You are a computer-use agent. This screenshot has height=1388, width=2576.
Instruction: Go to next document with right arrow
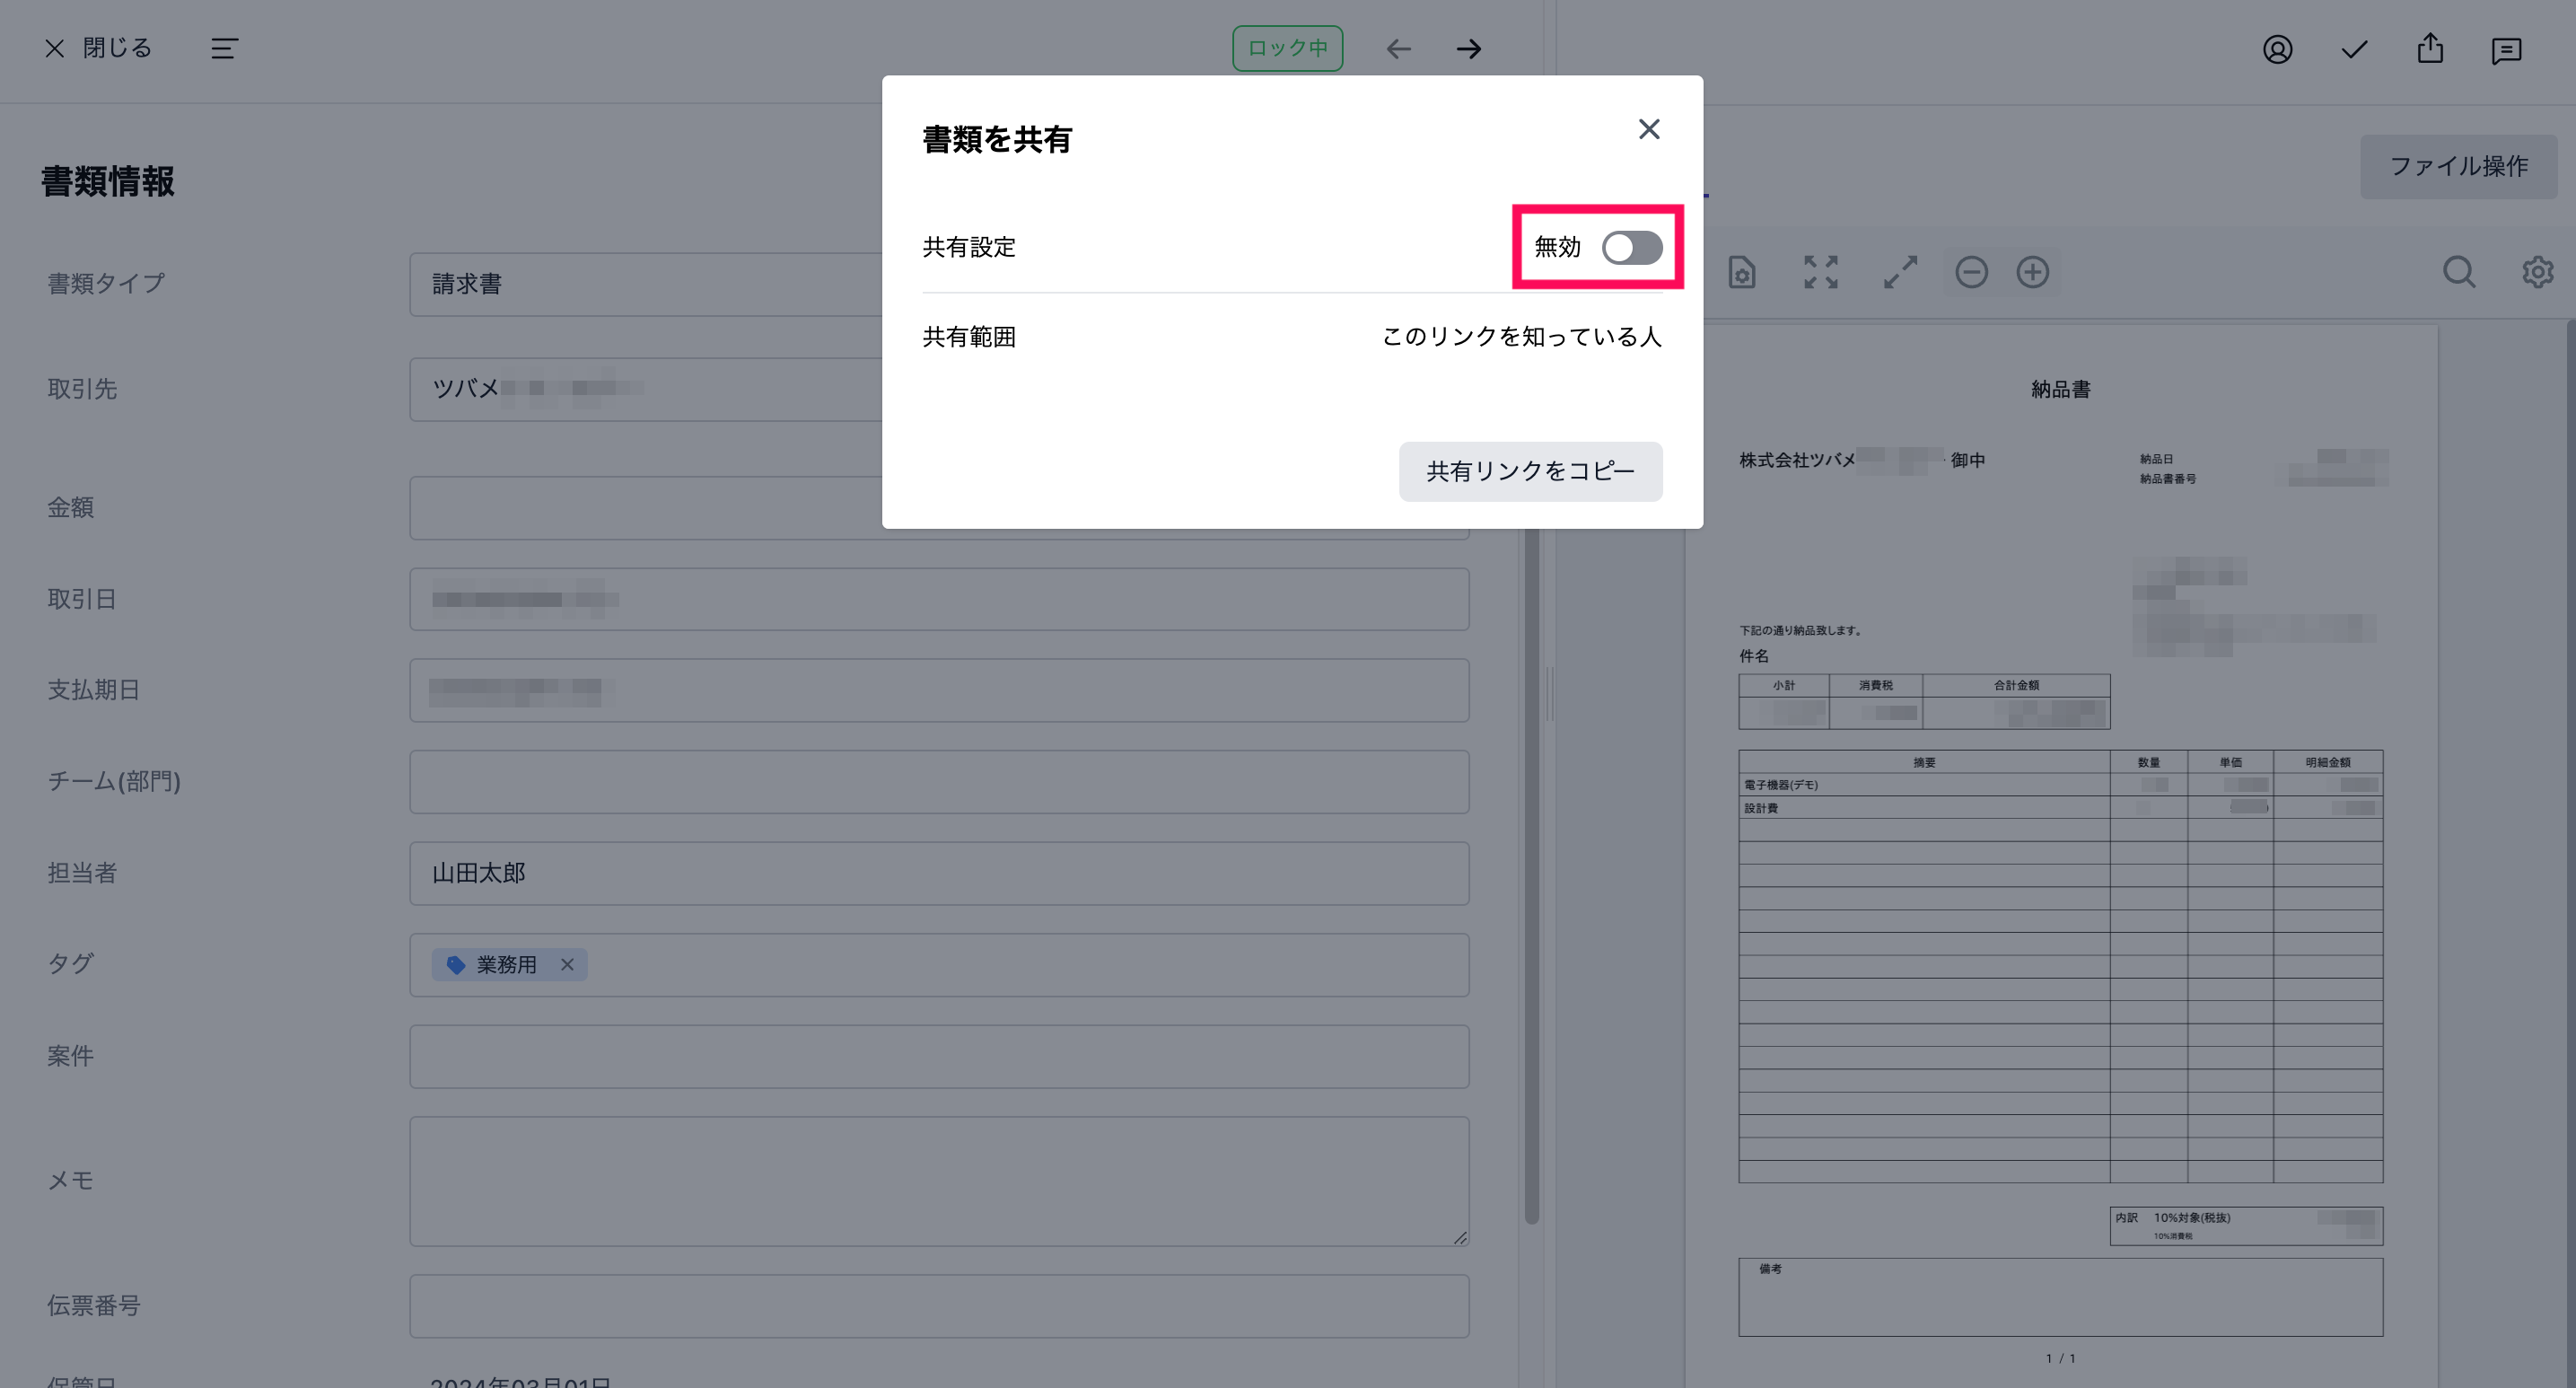(x=1468, y=48)
